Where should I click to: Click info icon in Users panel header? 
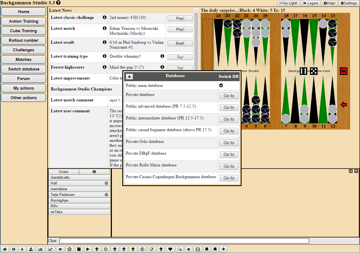(x=94, y=172)
